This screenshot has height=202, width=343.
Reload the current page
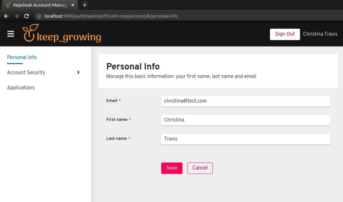(26, 16)
